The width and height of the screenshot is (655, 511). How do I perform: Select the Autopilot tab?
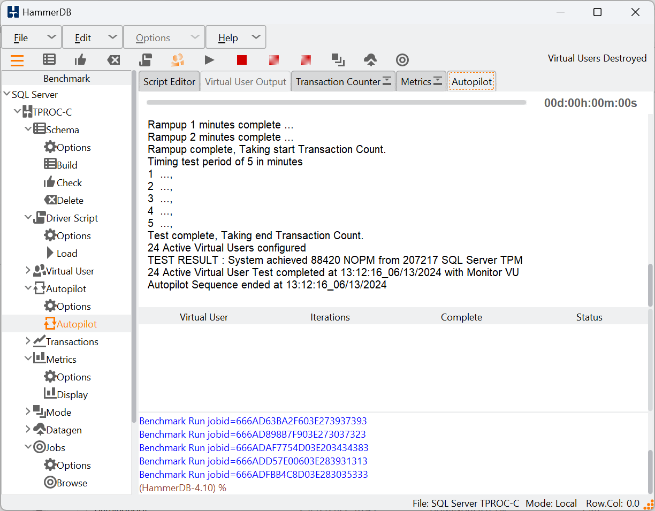click(x=472, y=82)
